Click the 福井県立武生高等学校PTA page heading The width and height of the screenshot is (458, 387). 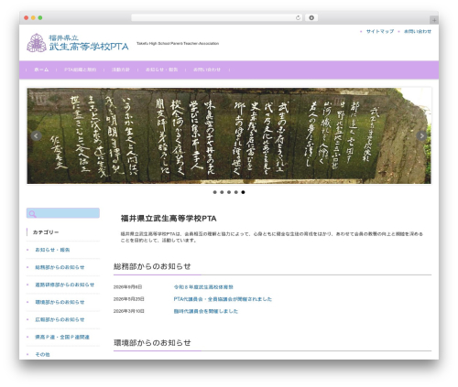[169, 219]
